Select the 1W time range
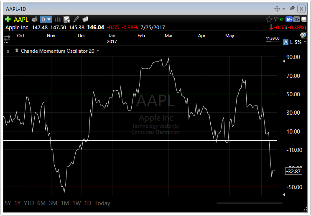Screen dimensions: 311x216 (76, 203)
